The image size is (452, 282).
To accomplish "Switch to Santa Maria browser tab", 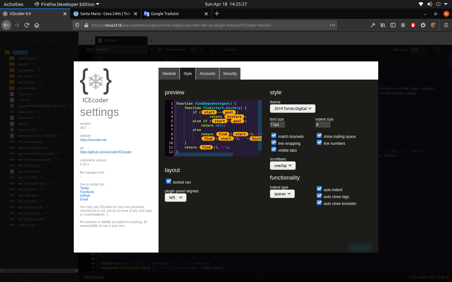I will (x=105, y=14).
